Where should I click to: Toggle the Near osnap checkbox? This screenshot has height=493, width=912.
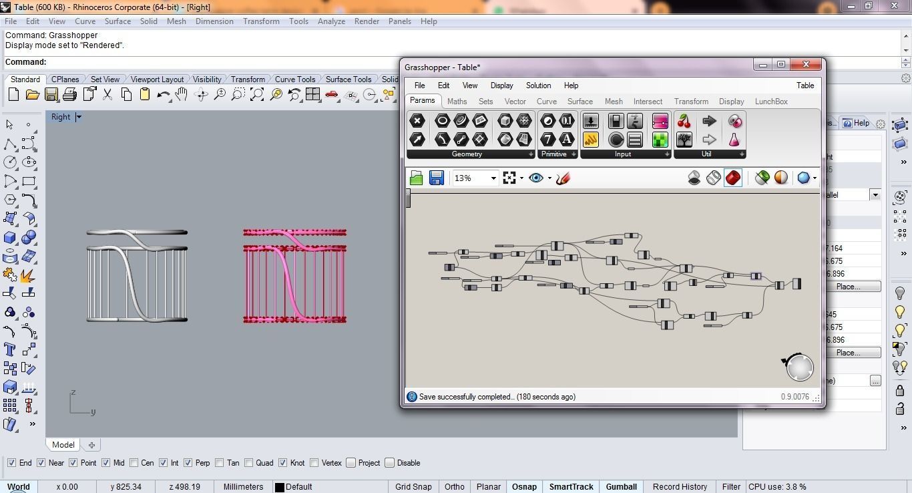click(x=41, y=463)
